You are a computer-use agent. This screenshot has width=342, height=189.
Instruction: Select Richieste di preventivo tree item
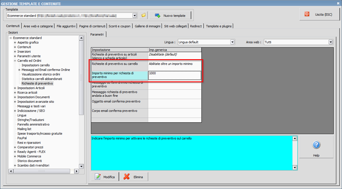[x=37, y=83]
